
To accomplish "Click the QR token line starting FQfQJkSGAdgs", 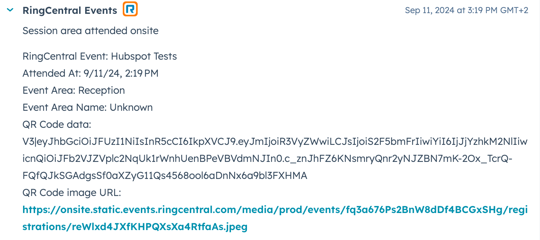I will coord(165,176).
